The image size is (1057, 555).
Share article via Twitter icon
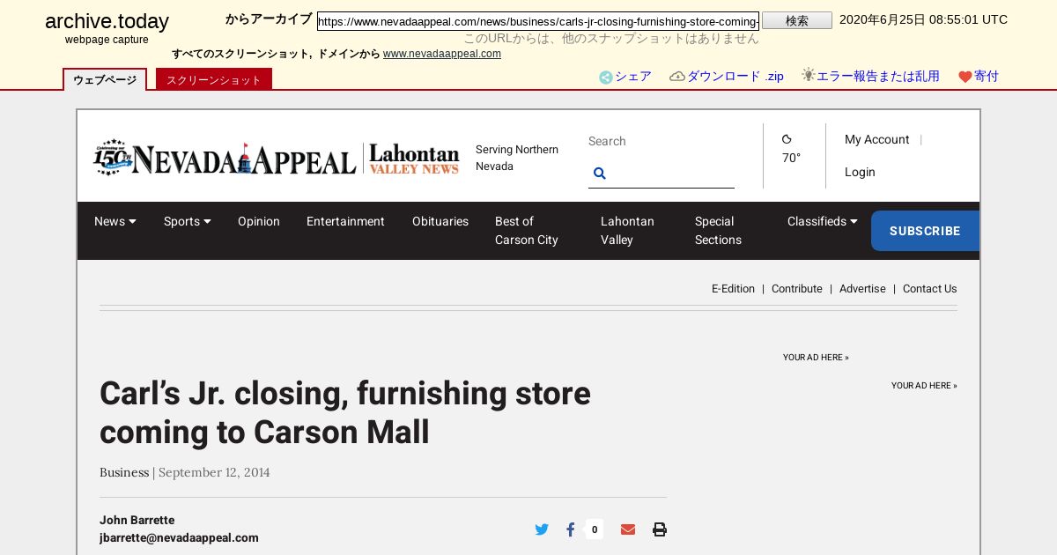tap(542, 529)
